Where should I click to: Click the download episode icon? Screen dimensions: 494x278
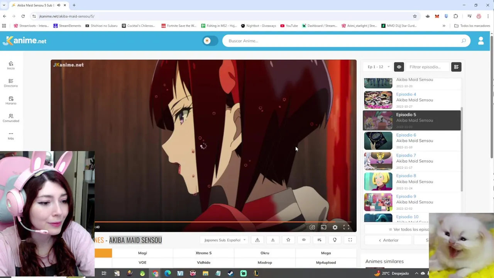(273, 240)
